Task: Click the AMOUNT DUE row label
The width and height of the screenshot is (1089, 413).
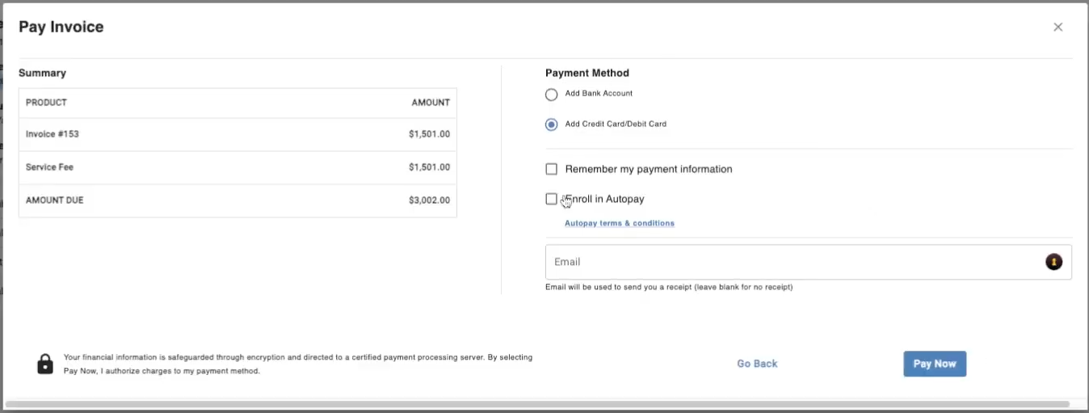Action: point(54,200)
